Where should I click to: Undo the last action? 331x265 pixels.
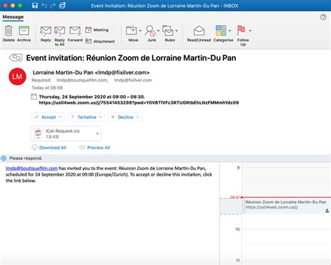coord(44,6)
